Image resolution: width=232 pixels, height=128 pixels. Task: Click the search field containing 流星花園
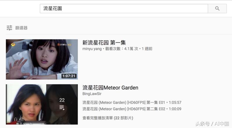pos(124,8)
